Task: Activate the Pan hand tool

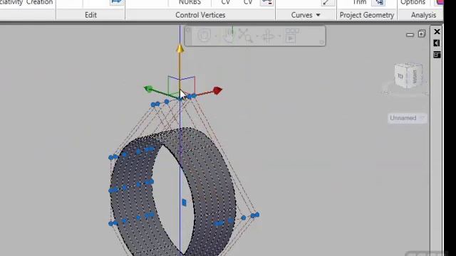Action: [229, 36]
